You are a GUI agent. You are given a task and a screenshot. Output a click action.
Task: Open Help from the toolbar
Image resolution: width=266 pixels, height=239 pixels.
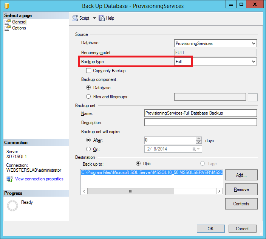tap(102, 18)
